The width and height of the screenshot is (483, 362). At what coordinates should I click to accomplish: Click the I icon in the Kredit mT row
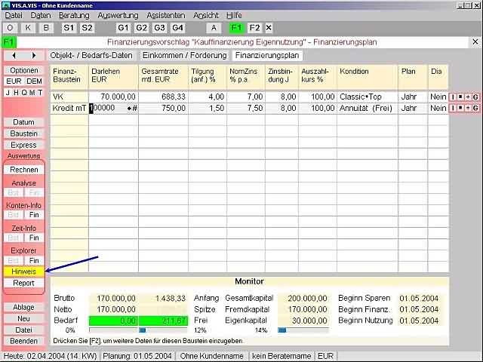click(453, 108)
